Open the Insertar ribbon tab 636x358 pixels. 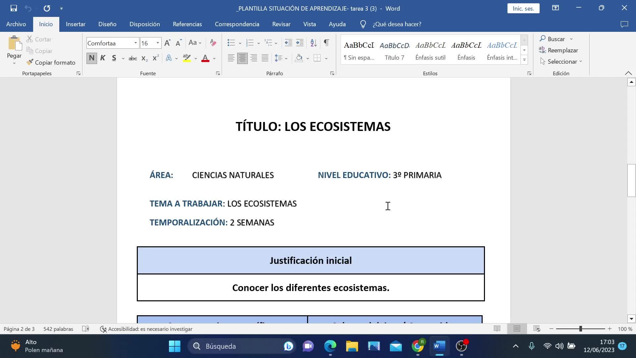[x=76, y=24]
